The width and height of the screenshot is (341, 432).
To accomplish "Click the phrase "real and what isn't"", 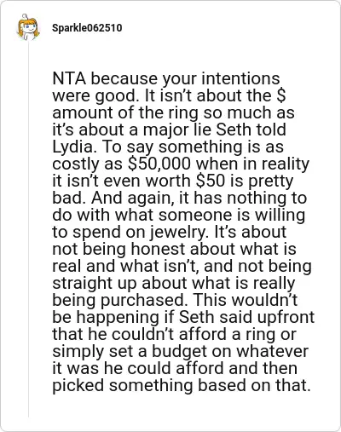I will pos(125,266).
